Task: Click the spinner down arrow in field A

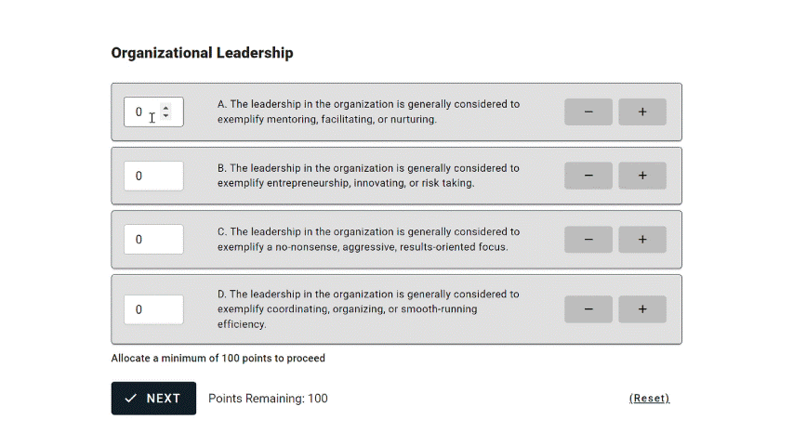Action: (x=165, y=116)
